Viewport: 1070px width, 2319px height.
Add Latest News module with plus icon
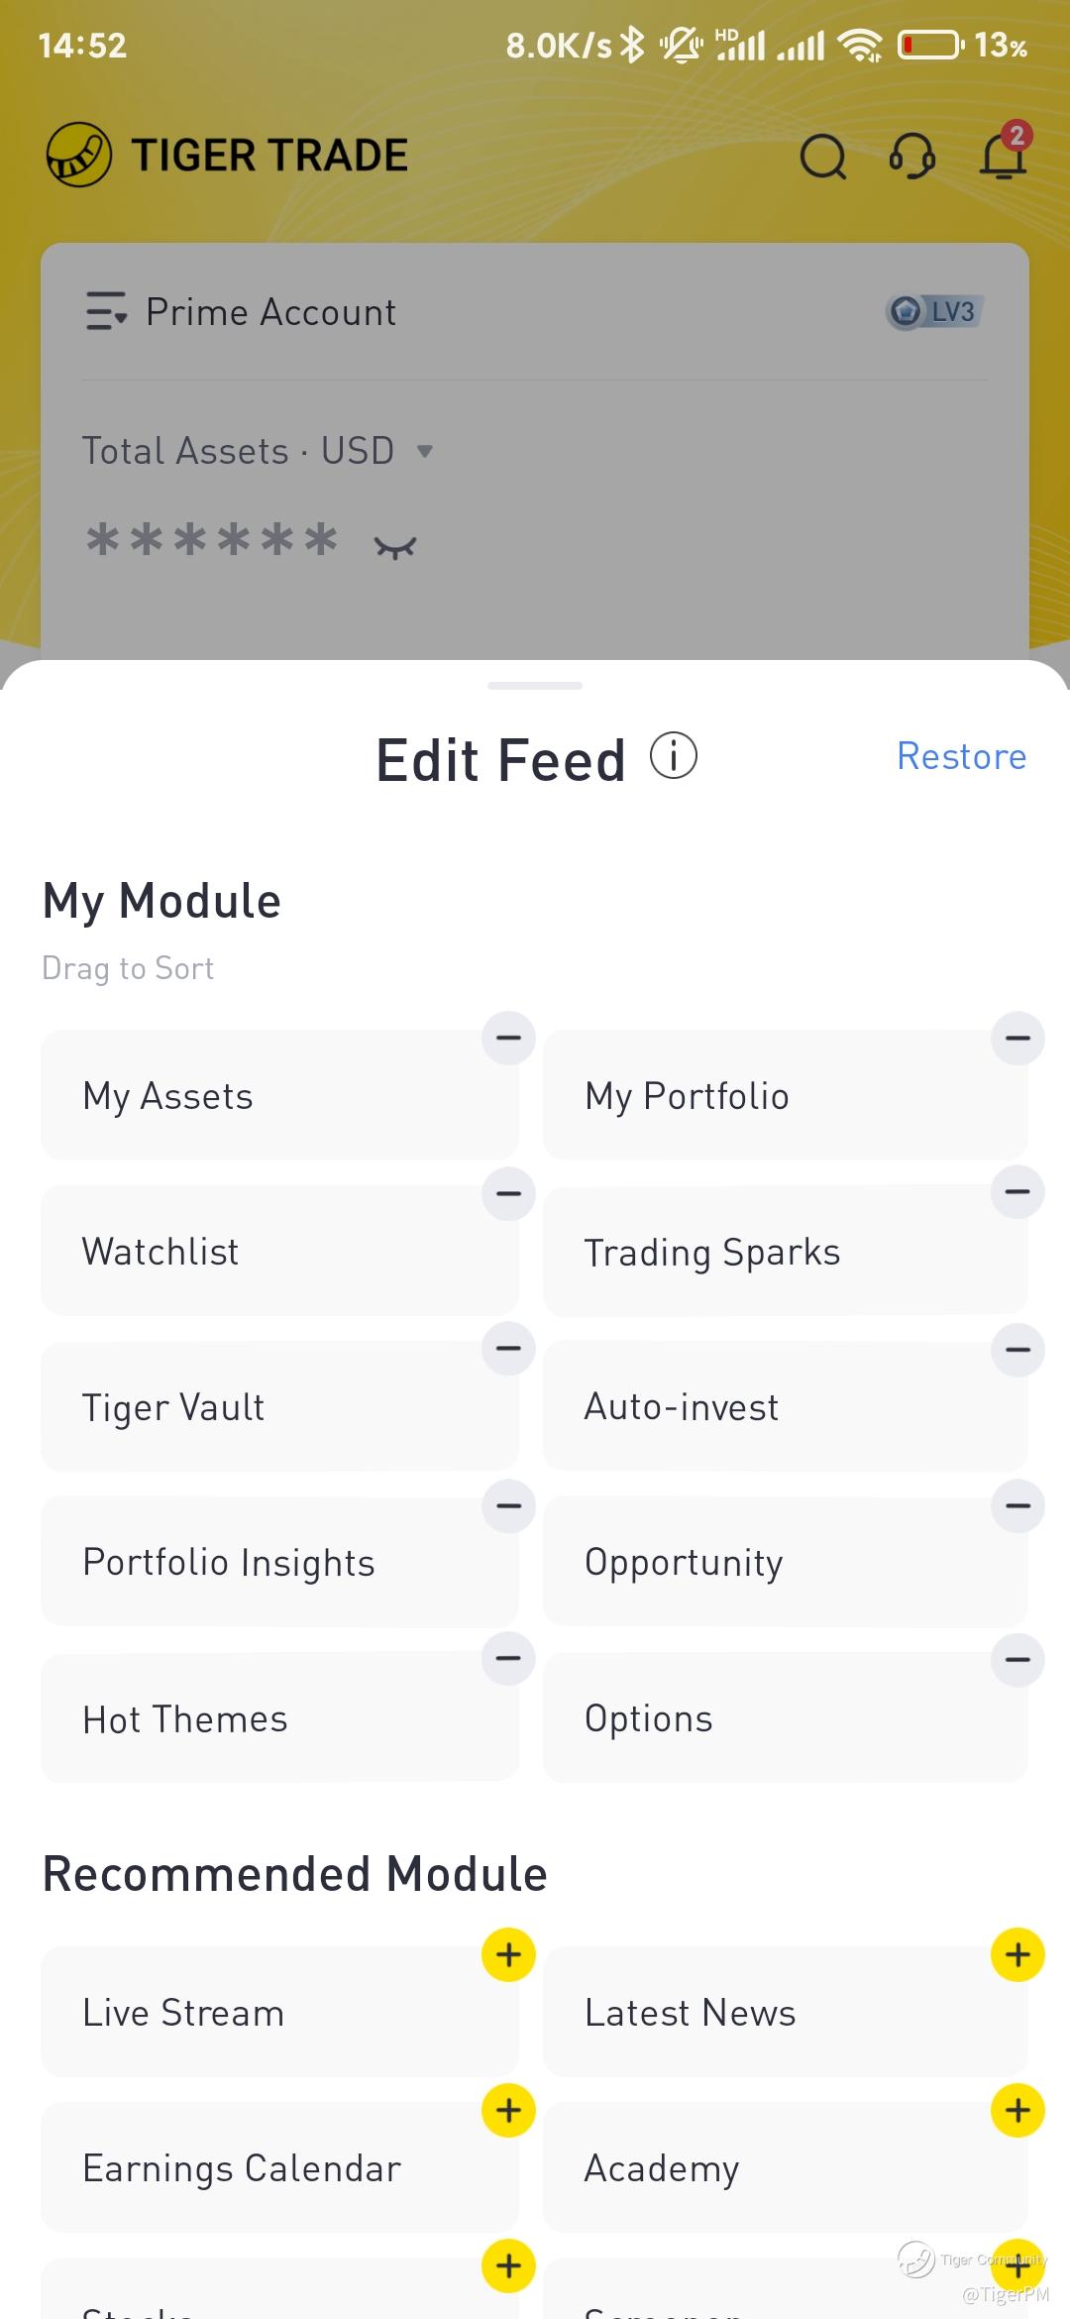[1017, 1954]
